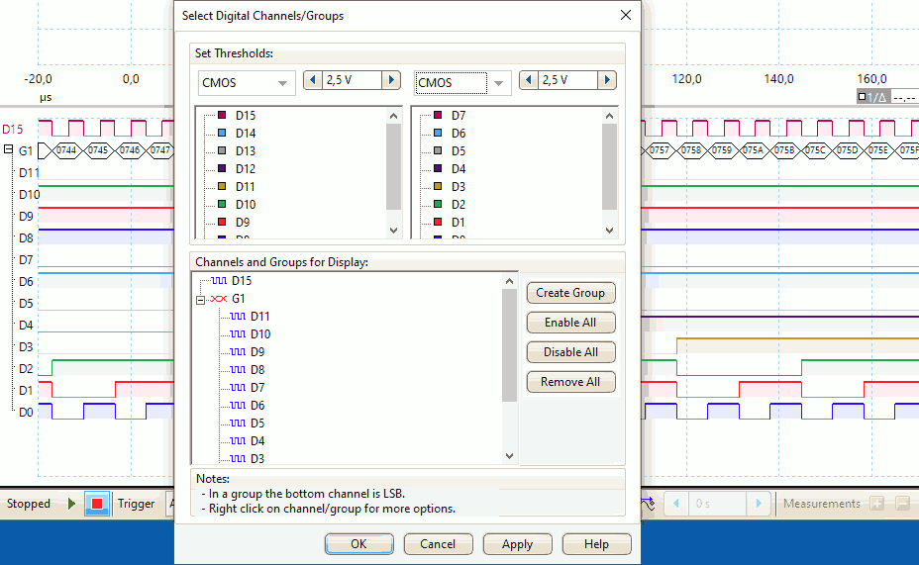Select the D14 blue color swatch
The height and width of the screenshot is (565, 919).
[223, 134]
